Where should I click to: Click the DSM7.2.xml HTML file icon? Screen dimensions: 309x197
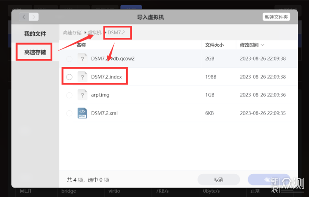coord(82,113)
